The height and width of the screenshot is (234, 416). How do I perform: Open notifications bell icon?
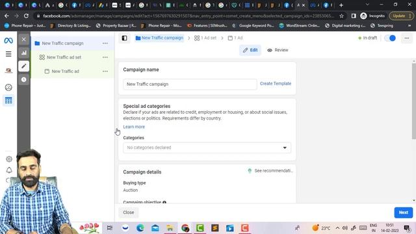(9, 170)
